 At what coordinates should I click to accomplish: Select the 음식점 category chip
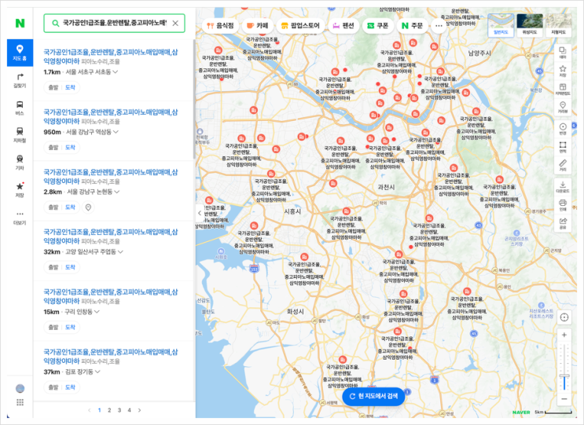pos(221,26)
